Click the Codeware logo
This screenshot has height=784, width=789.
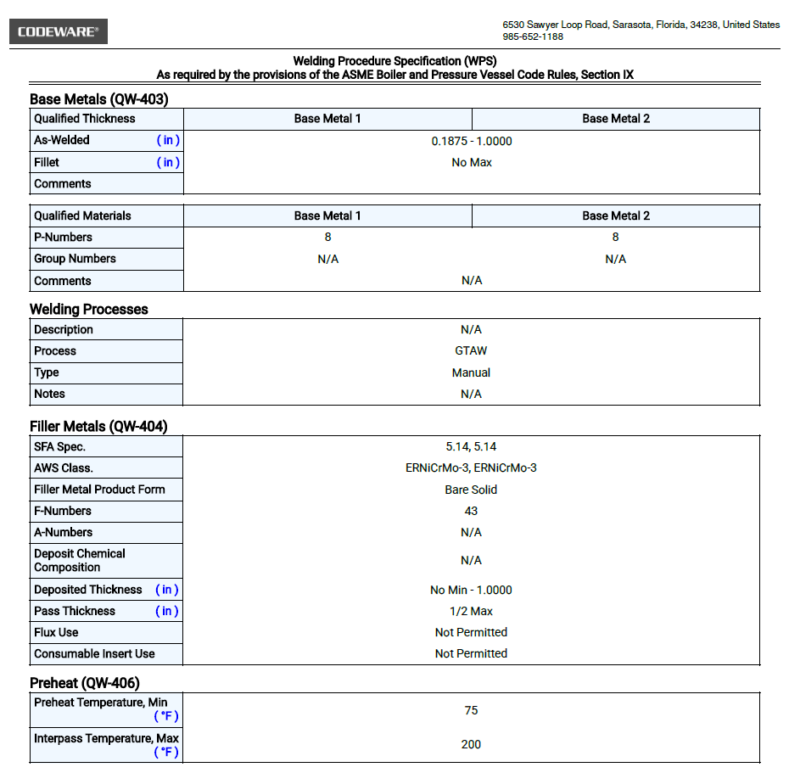(x=59, y=32)
